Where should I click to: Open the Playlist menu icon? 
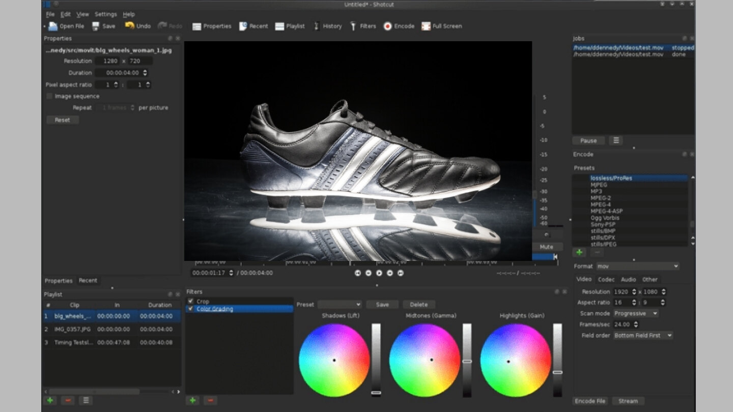86,401
